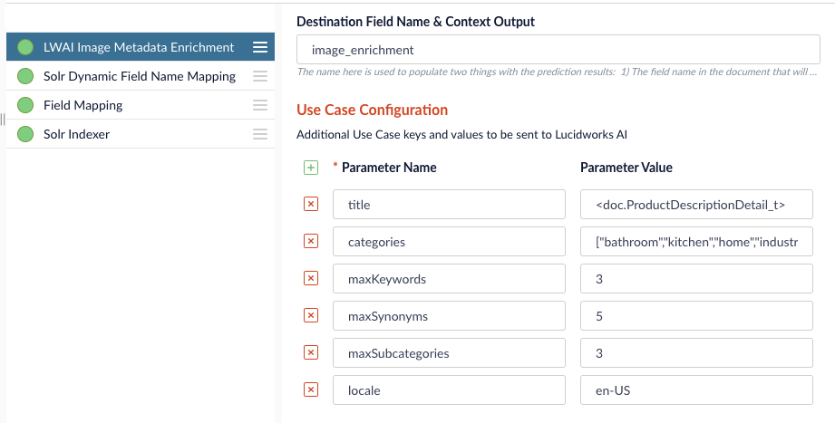Edit the categories parameter name field
The image size is (835, 423).
coord(449,242)
